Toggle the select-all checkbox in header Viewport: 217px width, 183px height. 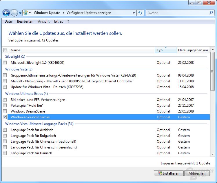pos(5,50)
